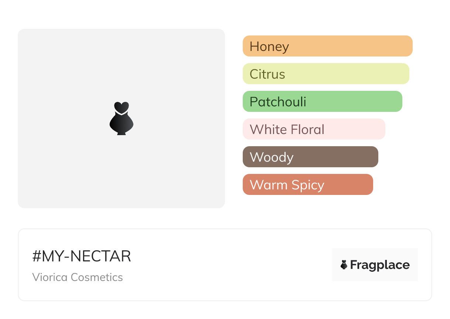The width and height of the screenshot is (450, 319).
Task: Click the "Woody" text label
Action: pyautogui.click(x=272, y=157)
